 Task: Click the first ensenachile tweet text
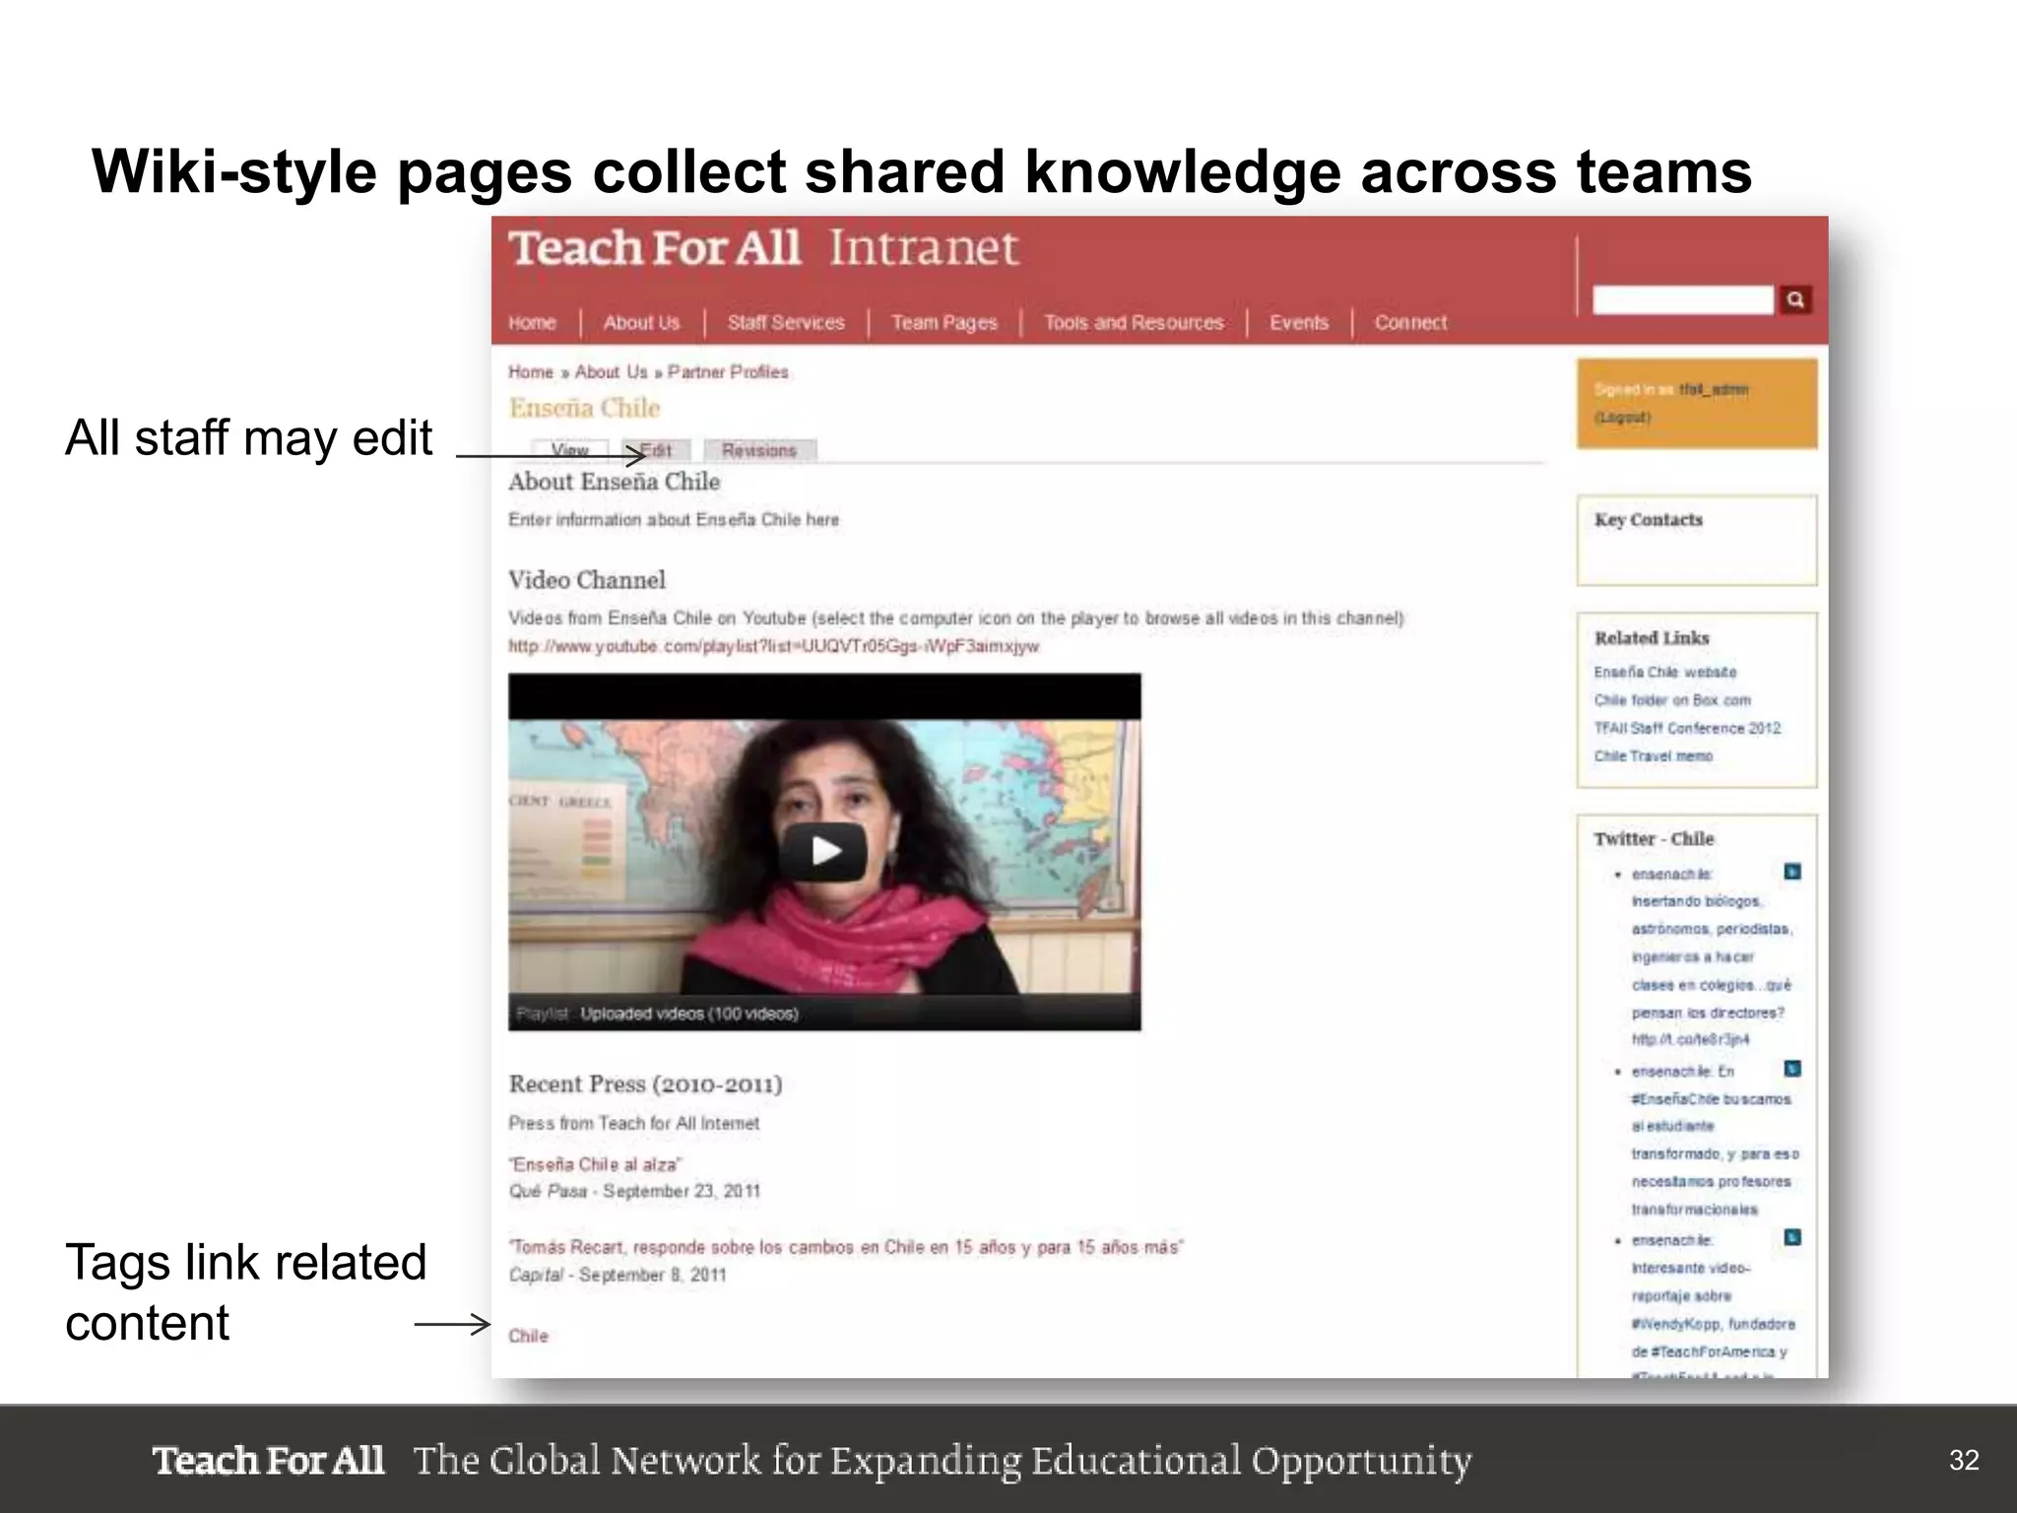1711,956
